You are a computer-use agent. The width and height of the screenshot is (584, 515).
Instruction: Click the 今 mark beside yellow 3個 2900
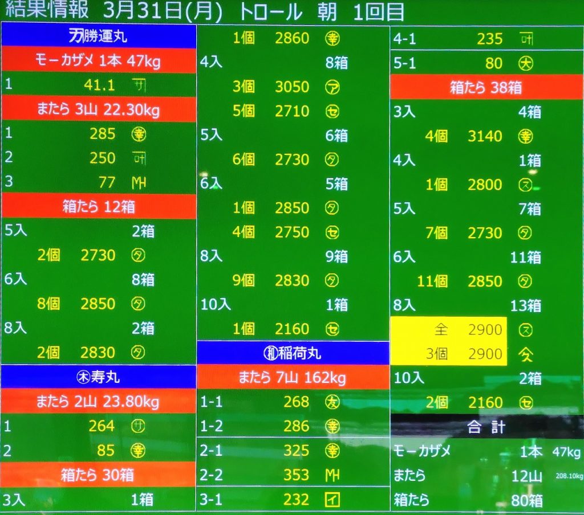(x=526, y=354)
